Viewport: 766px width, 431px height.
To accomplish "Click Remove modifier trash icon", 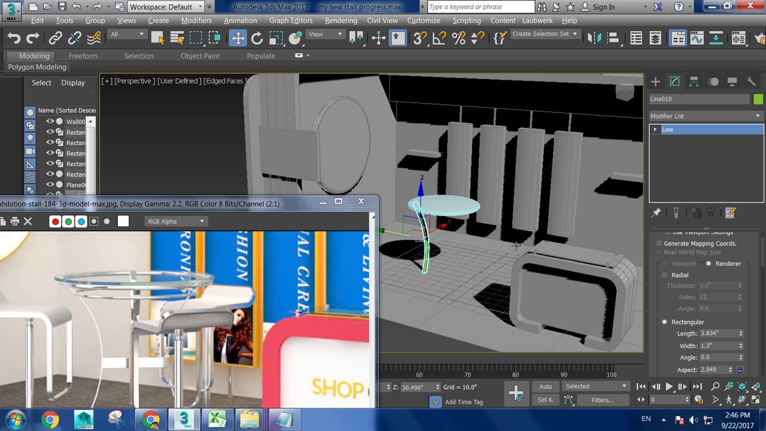I will pyautogui.click(x=711, y=213).
